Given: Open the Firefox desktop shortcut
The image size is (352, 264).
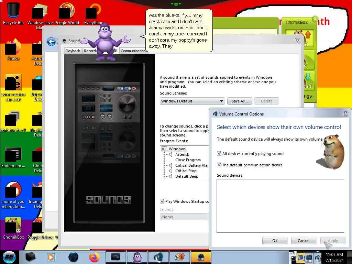Looking at the screenshot, I should [x=13, y=50].
